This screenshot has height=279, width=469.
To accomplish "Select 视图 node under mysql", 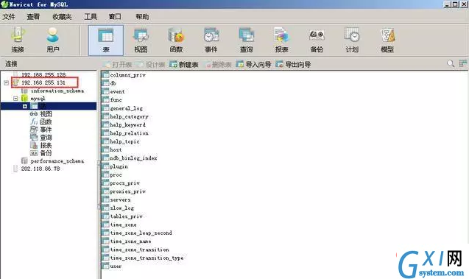I will coord(46,114).
